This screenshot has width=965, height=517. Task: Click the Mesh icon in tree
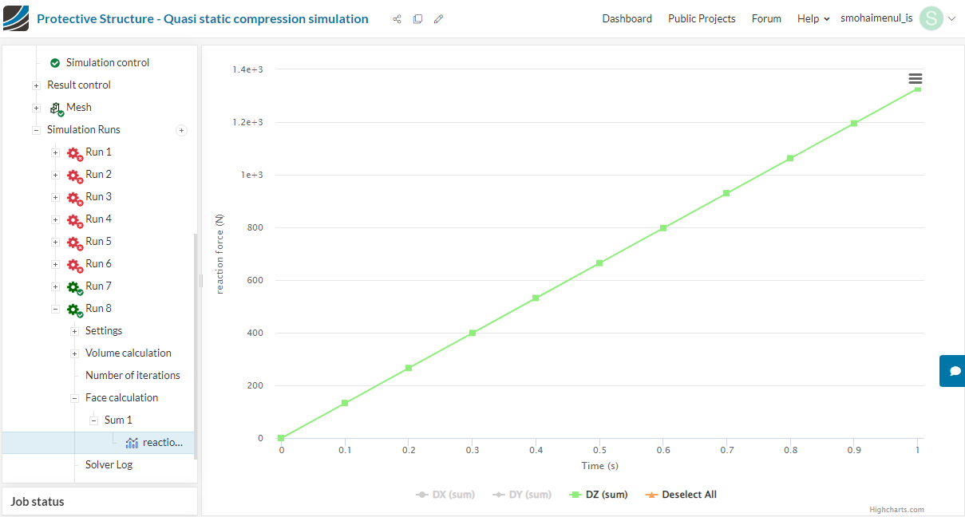point(57,108)
